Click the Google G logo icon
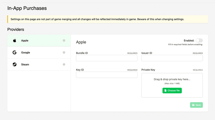Viewport: 215px width, 120px height. 15,52
